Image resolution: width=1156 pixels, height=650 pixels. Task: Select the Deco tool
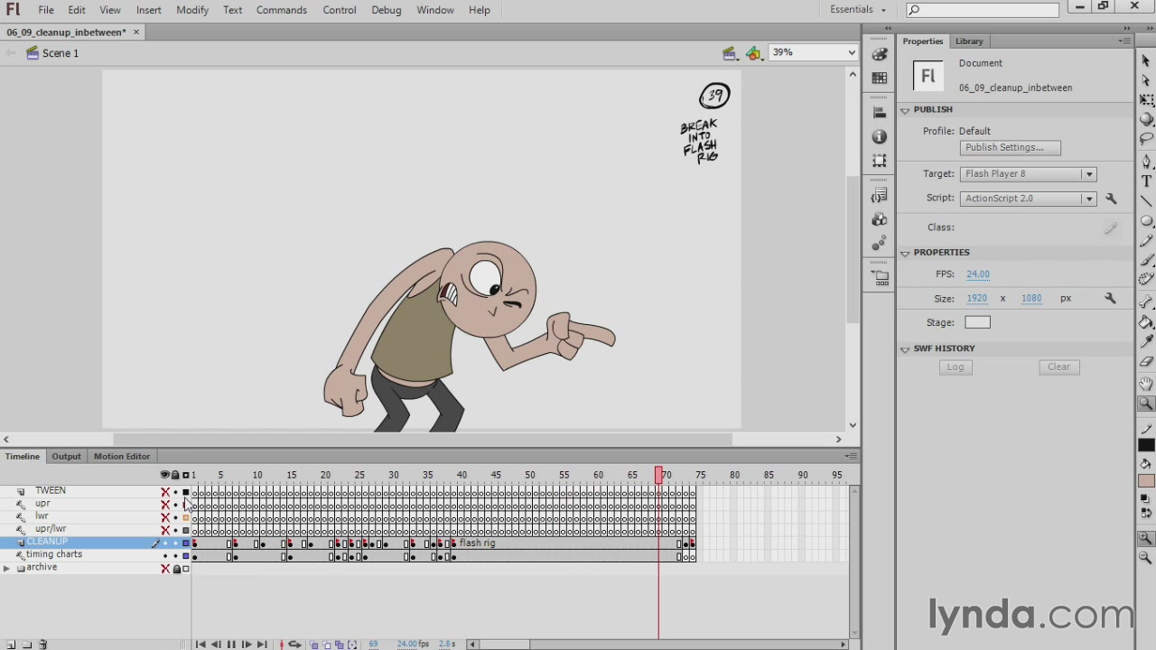[1146, 280]
